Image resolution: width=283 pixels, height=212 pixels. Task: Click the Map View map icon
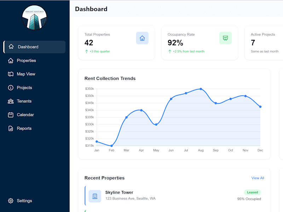pos(11,74)
